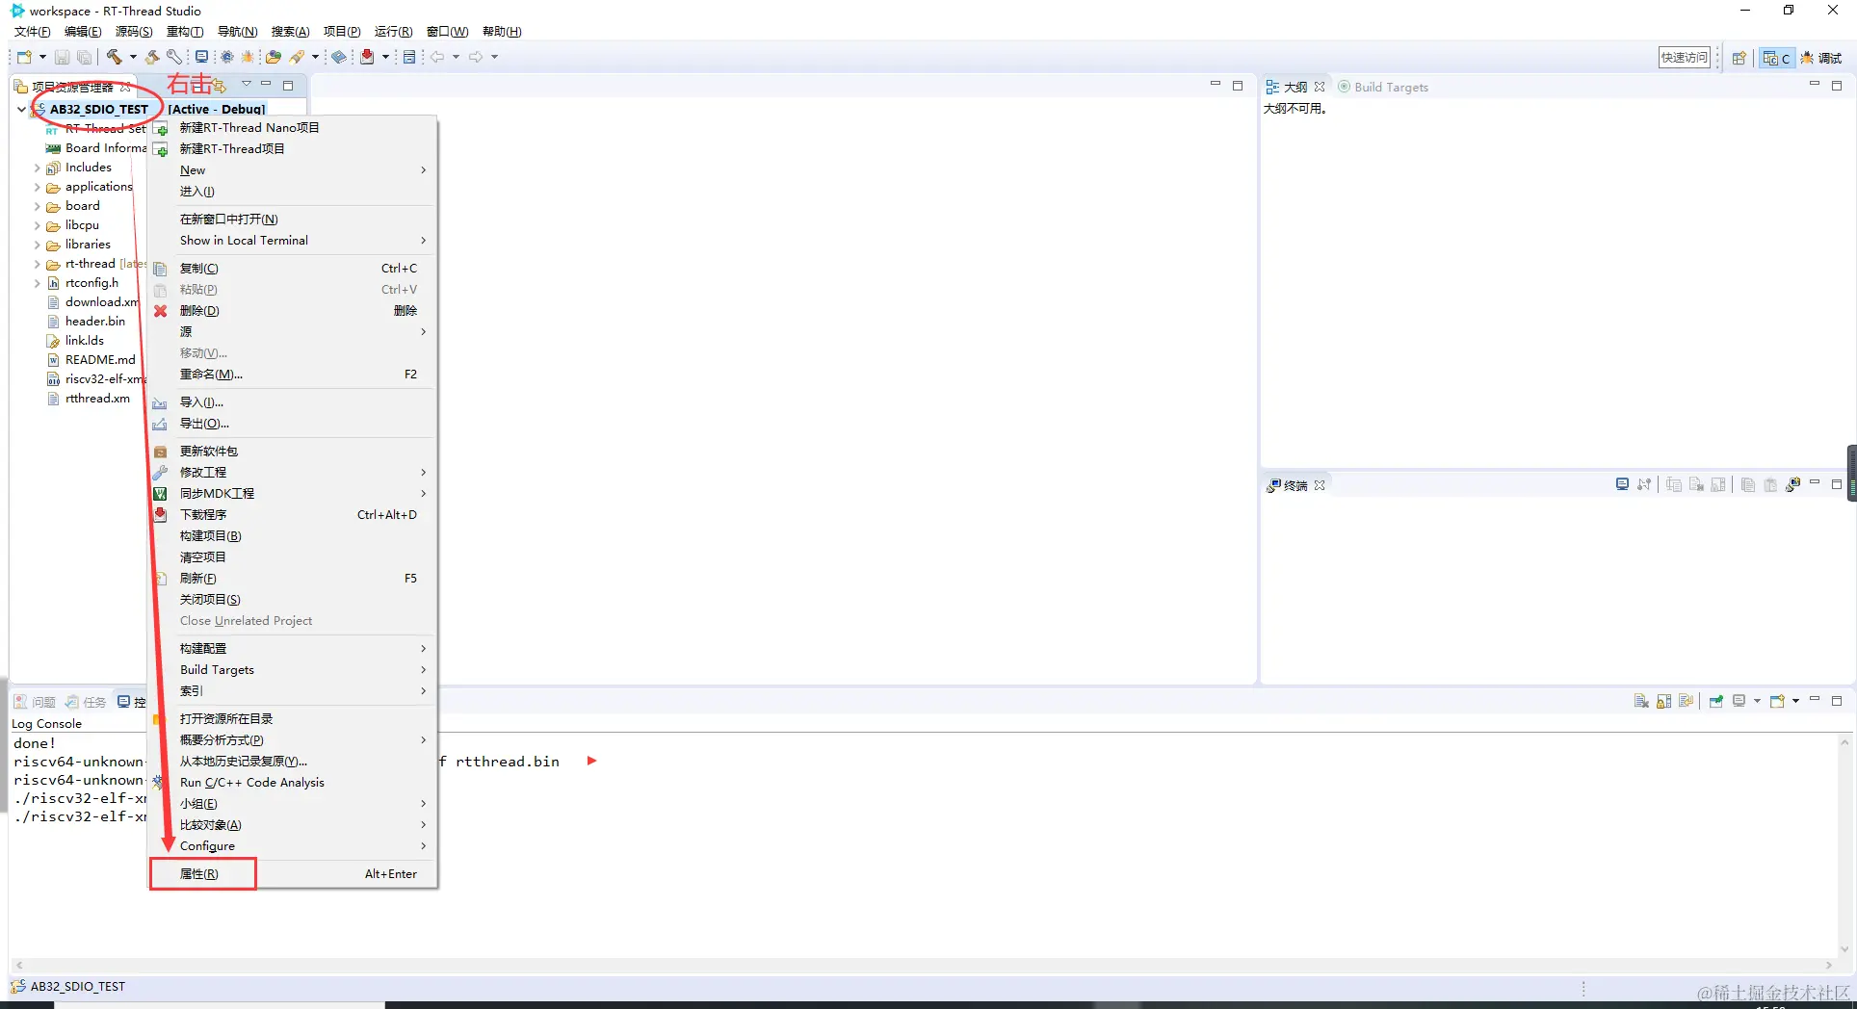The height and width of the screenshot is (1009, 1857).
Task: Click the Forward navigation arrow icon
Action: [476, 57]
